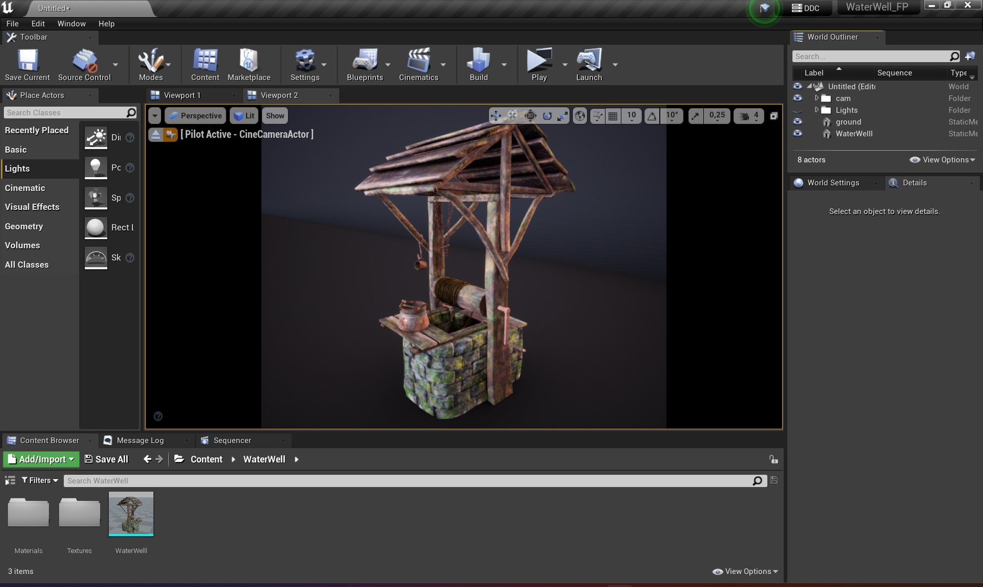983x587 pixels.
Task: Open the Play options dropdown arrow
Action: coord(564,64)
